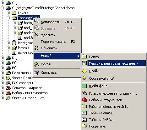Select the Layers folder label
This screenshot has width=147, height=130.
(x=23, y=13)
